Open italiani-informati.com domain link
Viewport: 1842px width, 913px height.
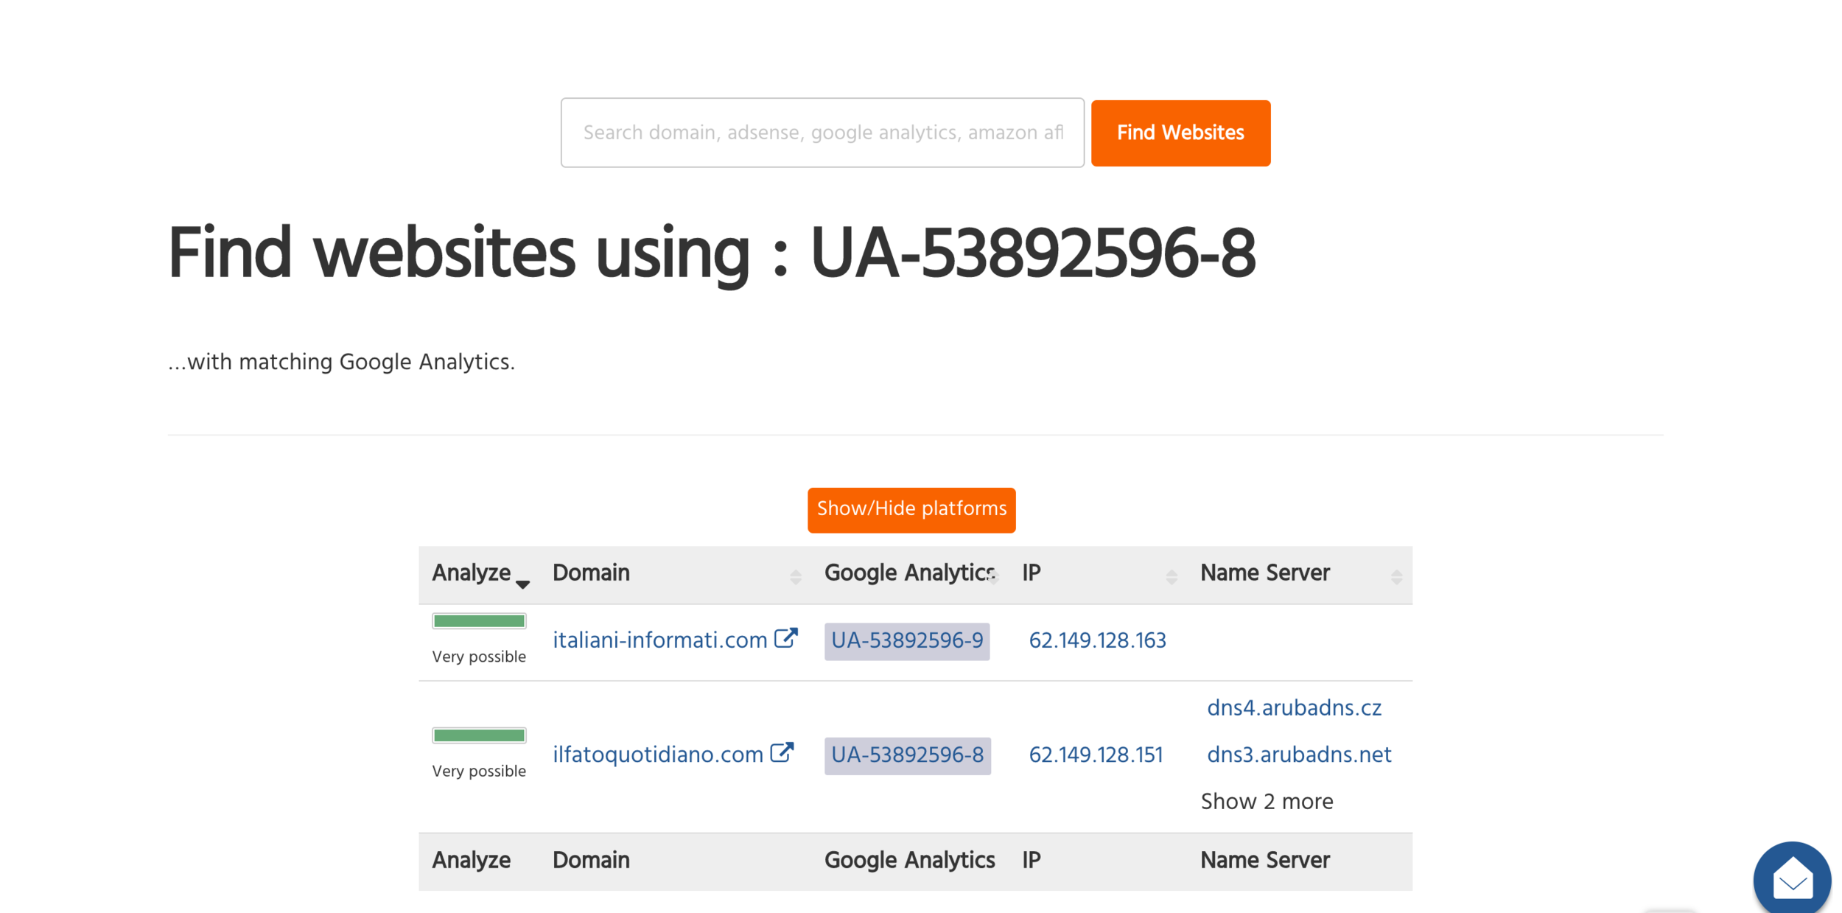[x=659, y=640]
